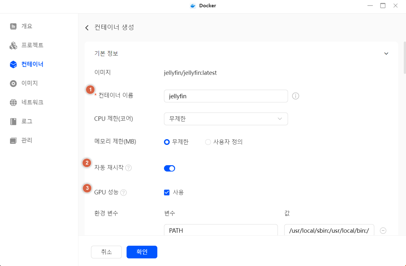Click the 컨테이너 sidebar icon
Screen dimensions: 406x266
pyautogui.click(x=13, y=64)
